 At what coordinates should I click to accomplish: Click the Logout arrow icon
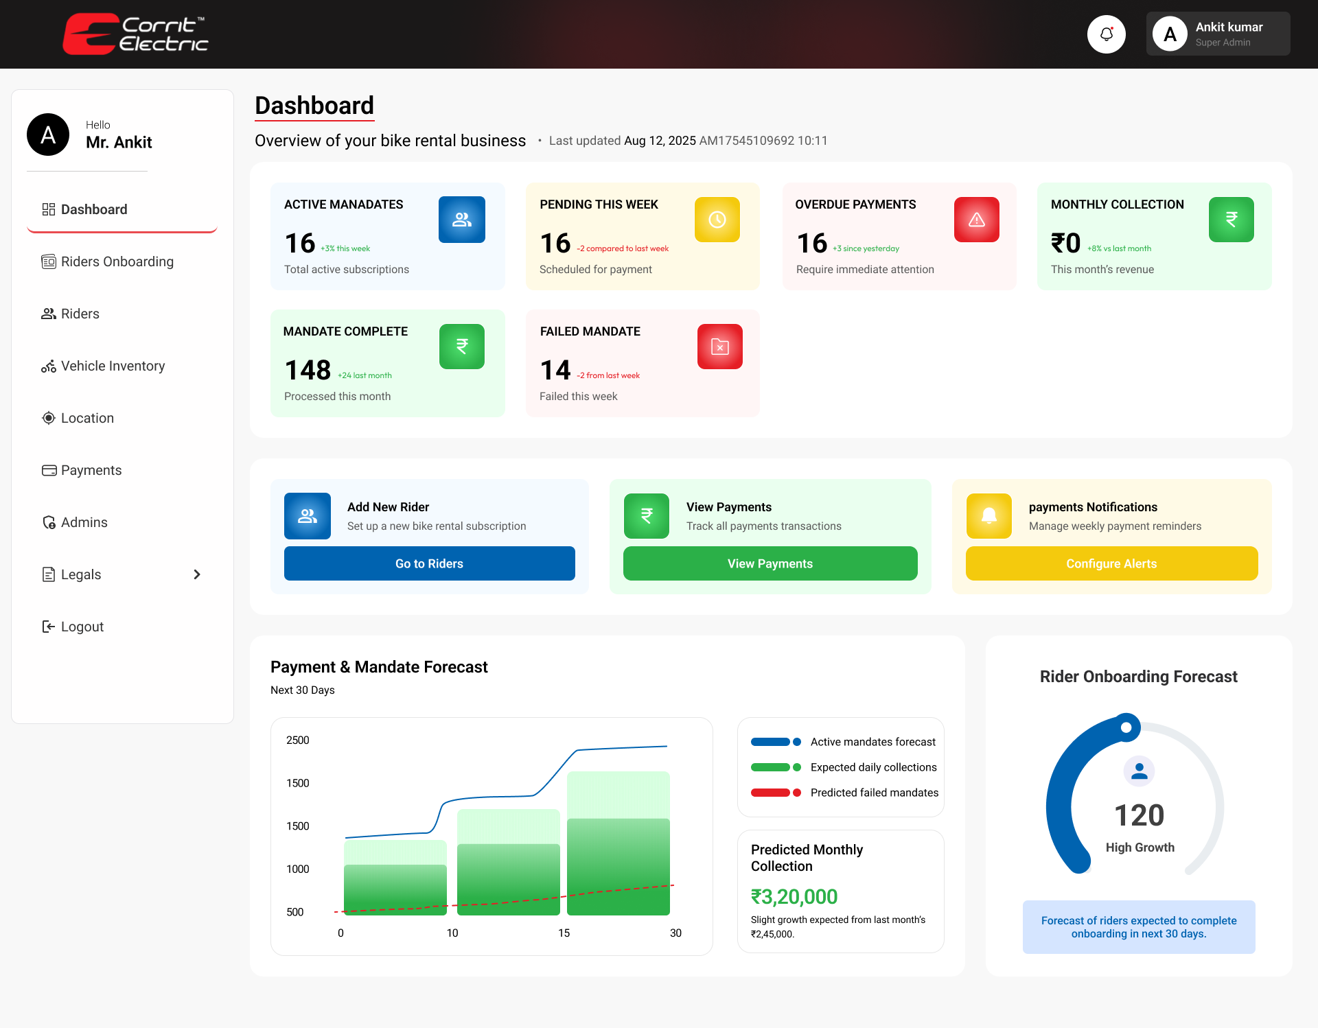[x=49, y=627]
